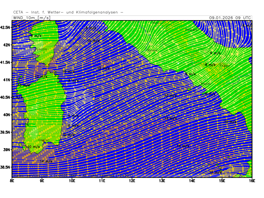264x198 pixels.
Task: Click the 12E longitude axis label
Action: click(132, 180)
